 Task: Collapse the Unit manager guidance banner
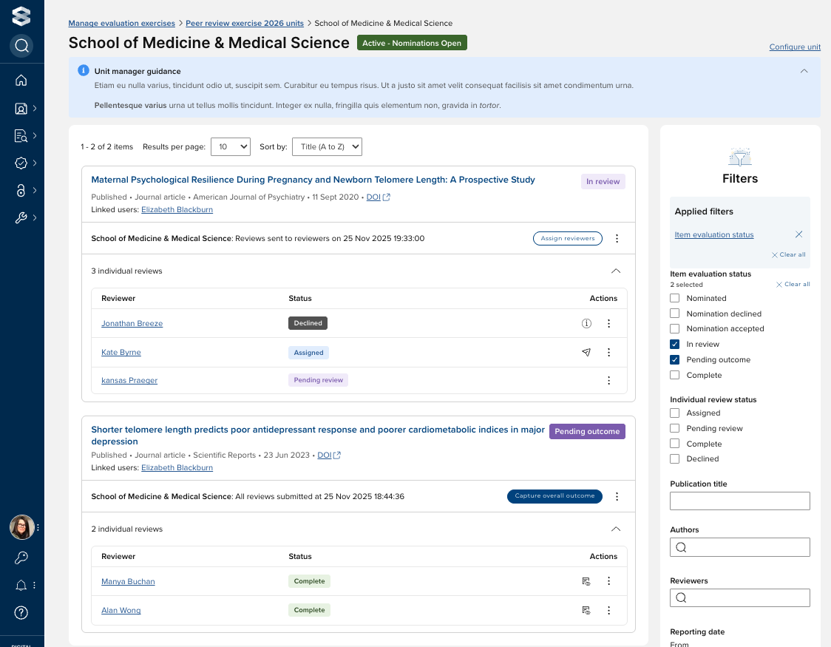(x=804, y=72)
